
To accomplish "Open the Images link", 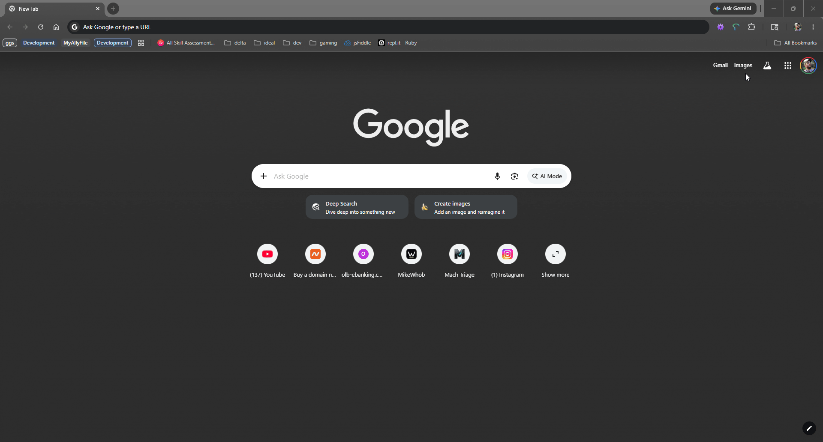I will click(743, 66).
